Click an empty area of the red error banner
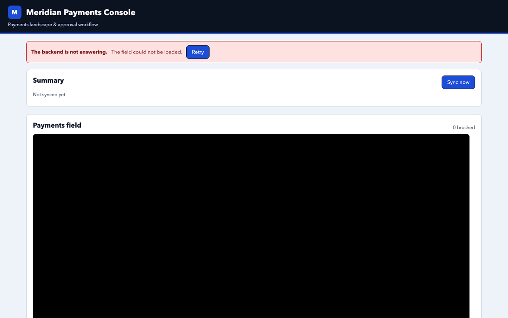This screenshot has height=318, width=508. [339, 52]
